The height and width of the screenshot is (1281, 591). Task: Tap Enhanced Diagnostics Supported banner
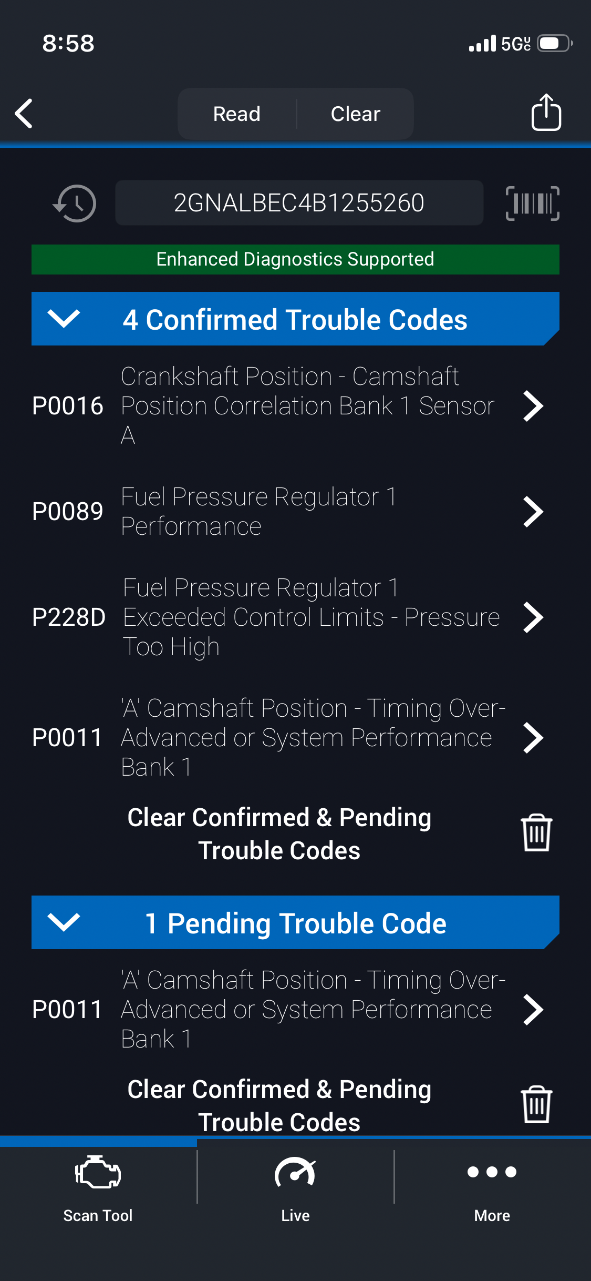coord(295,259)
